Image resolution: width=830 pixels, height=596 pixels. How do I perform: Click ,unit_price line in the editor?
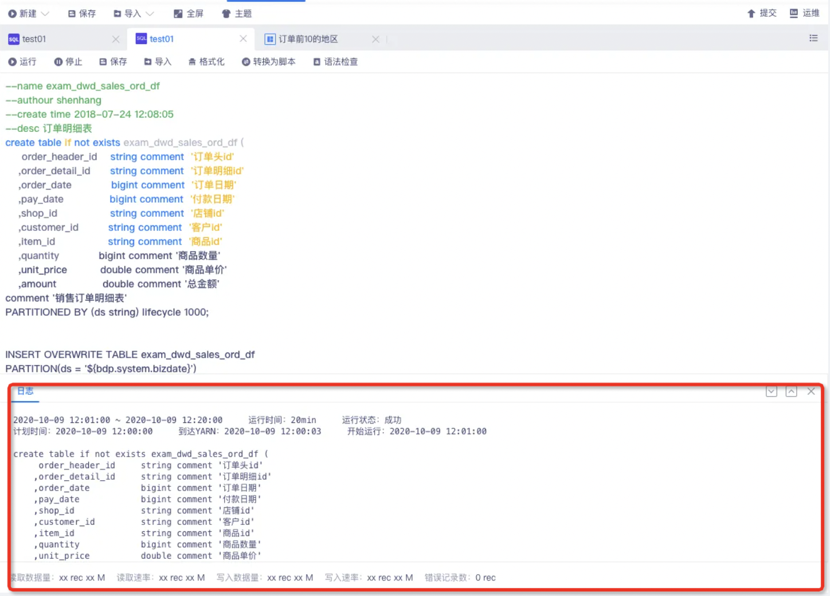point(123,269)
